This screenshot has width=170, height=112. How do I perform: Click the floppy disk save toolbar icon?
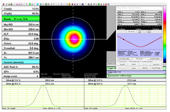(x=11, y=4)
